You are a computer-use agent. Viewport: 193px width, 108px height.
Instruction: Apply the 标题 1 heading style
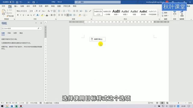pos(116,13)
